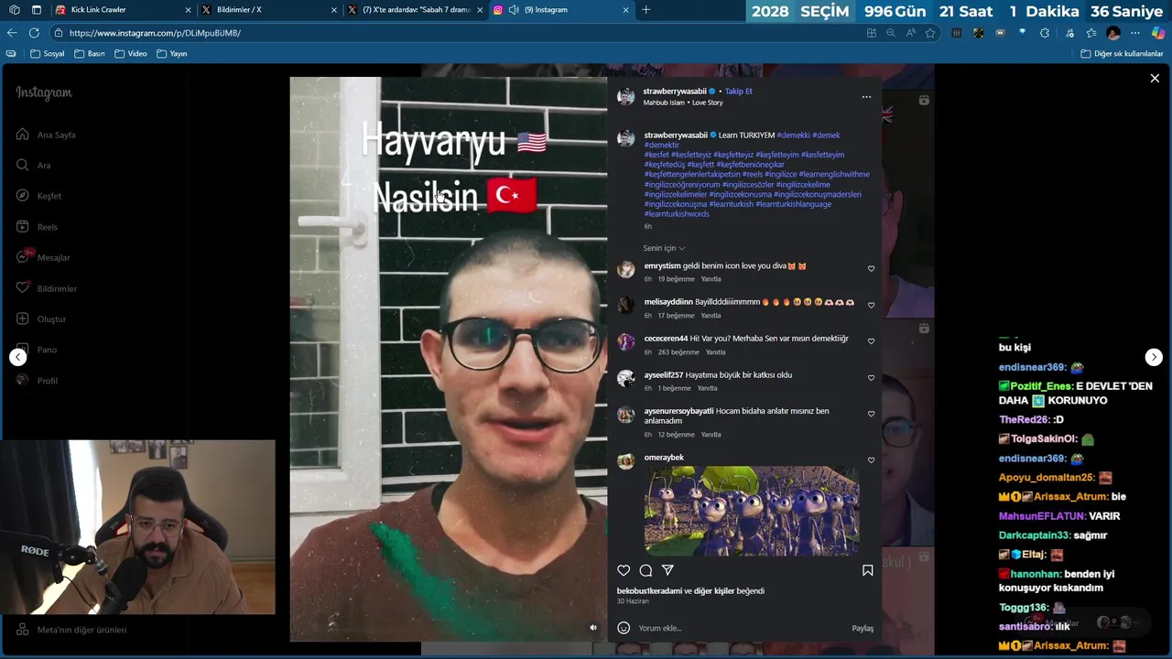1172x659 pixels.
Task: Click the Instagram logo wordmark
Action: coord(43,92)
